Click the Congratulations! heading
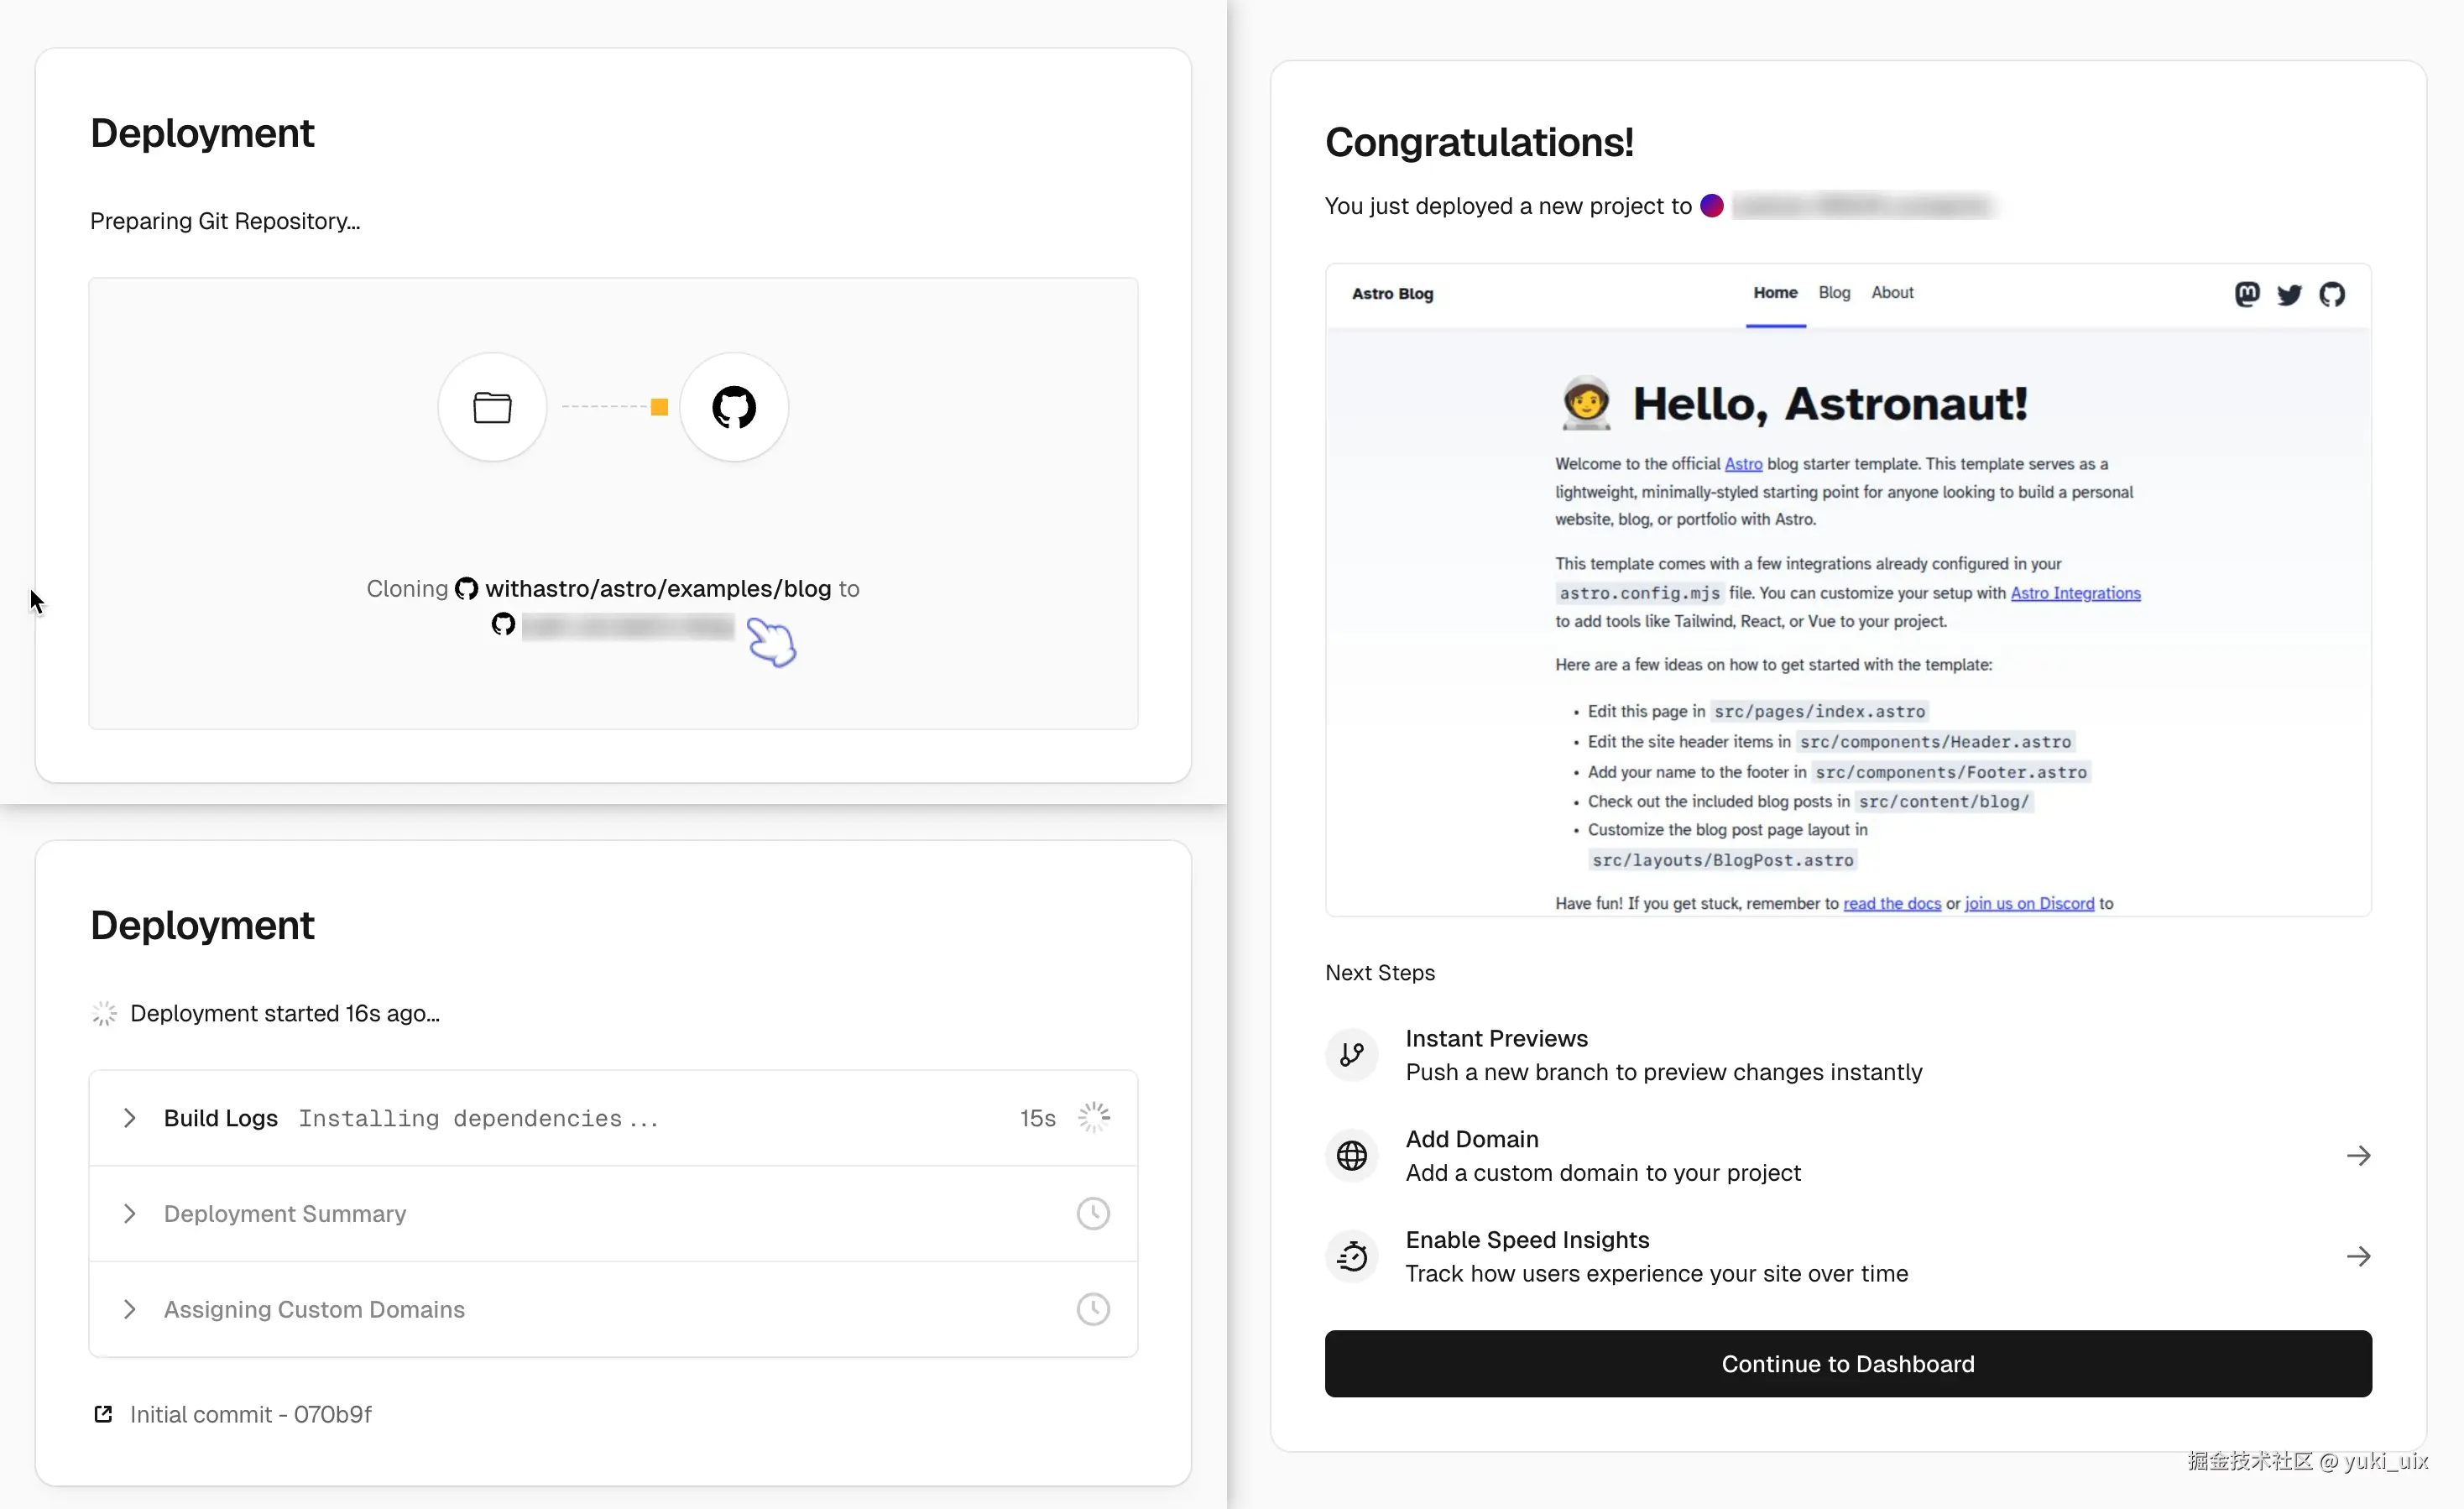 pyautogui.click(x=1479, y=142)
